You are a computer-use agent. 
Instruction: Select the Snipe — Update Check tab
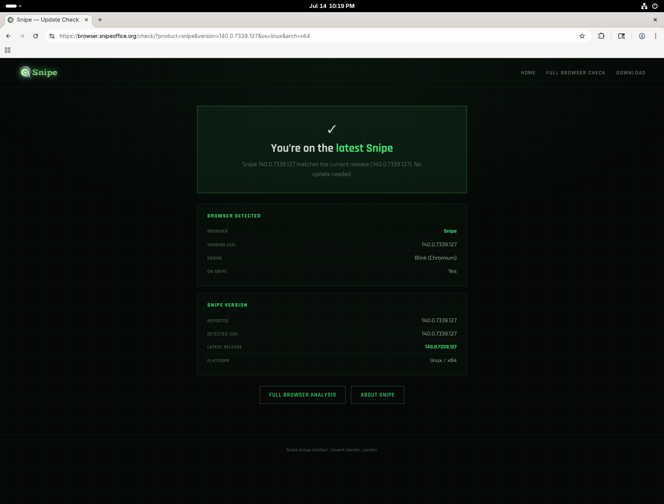[x=48, y=20]
